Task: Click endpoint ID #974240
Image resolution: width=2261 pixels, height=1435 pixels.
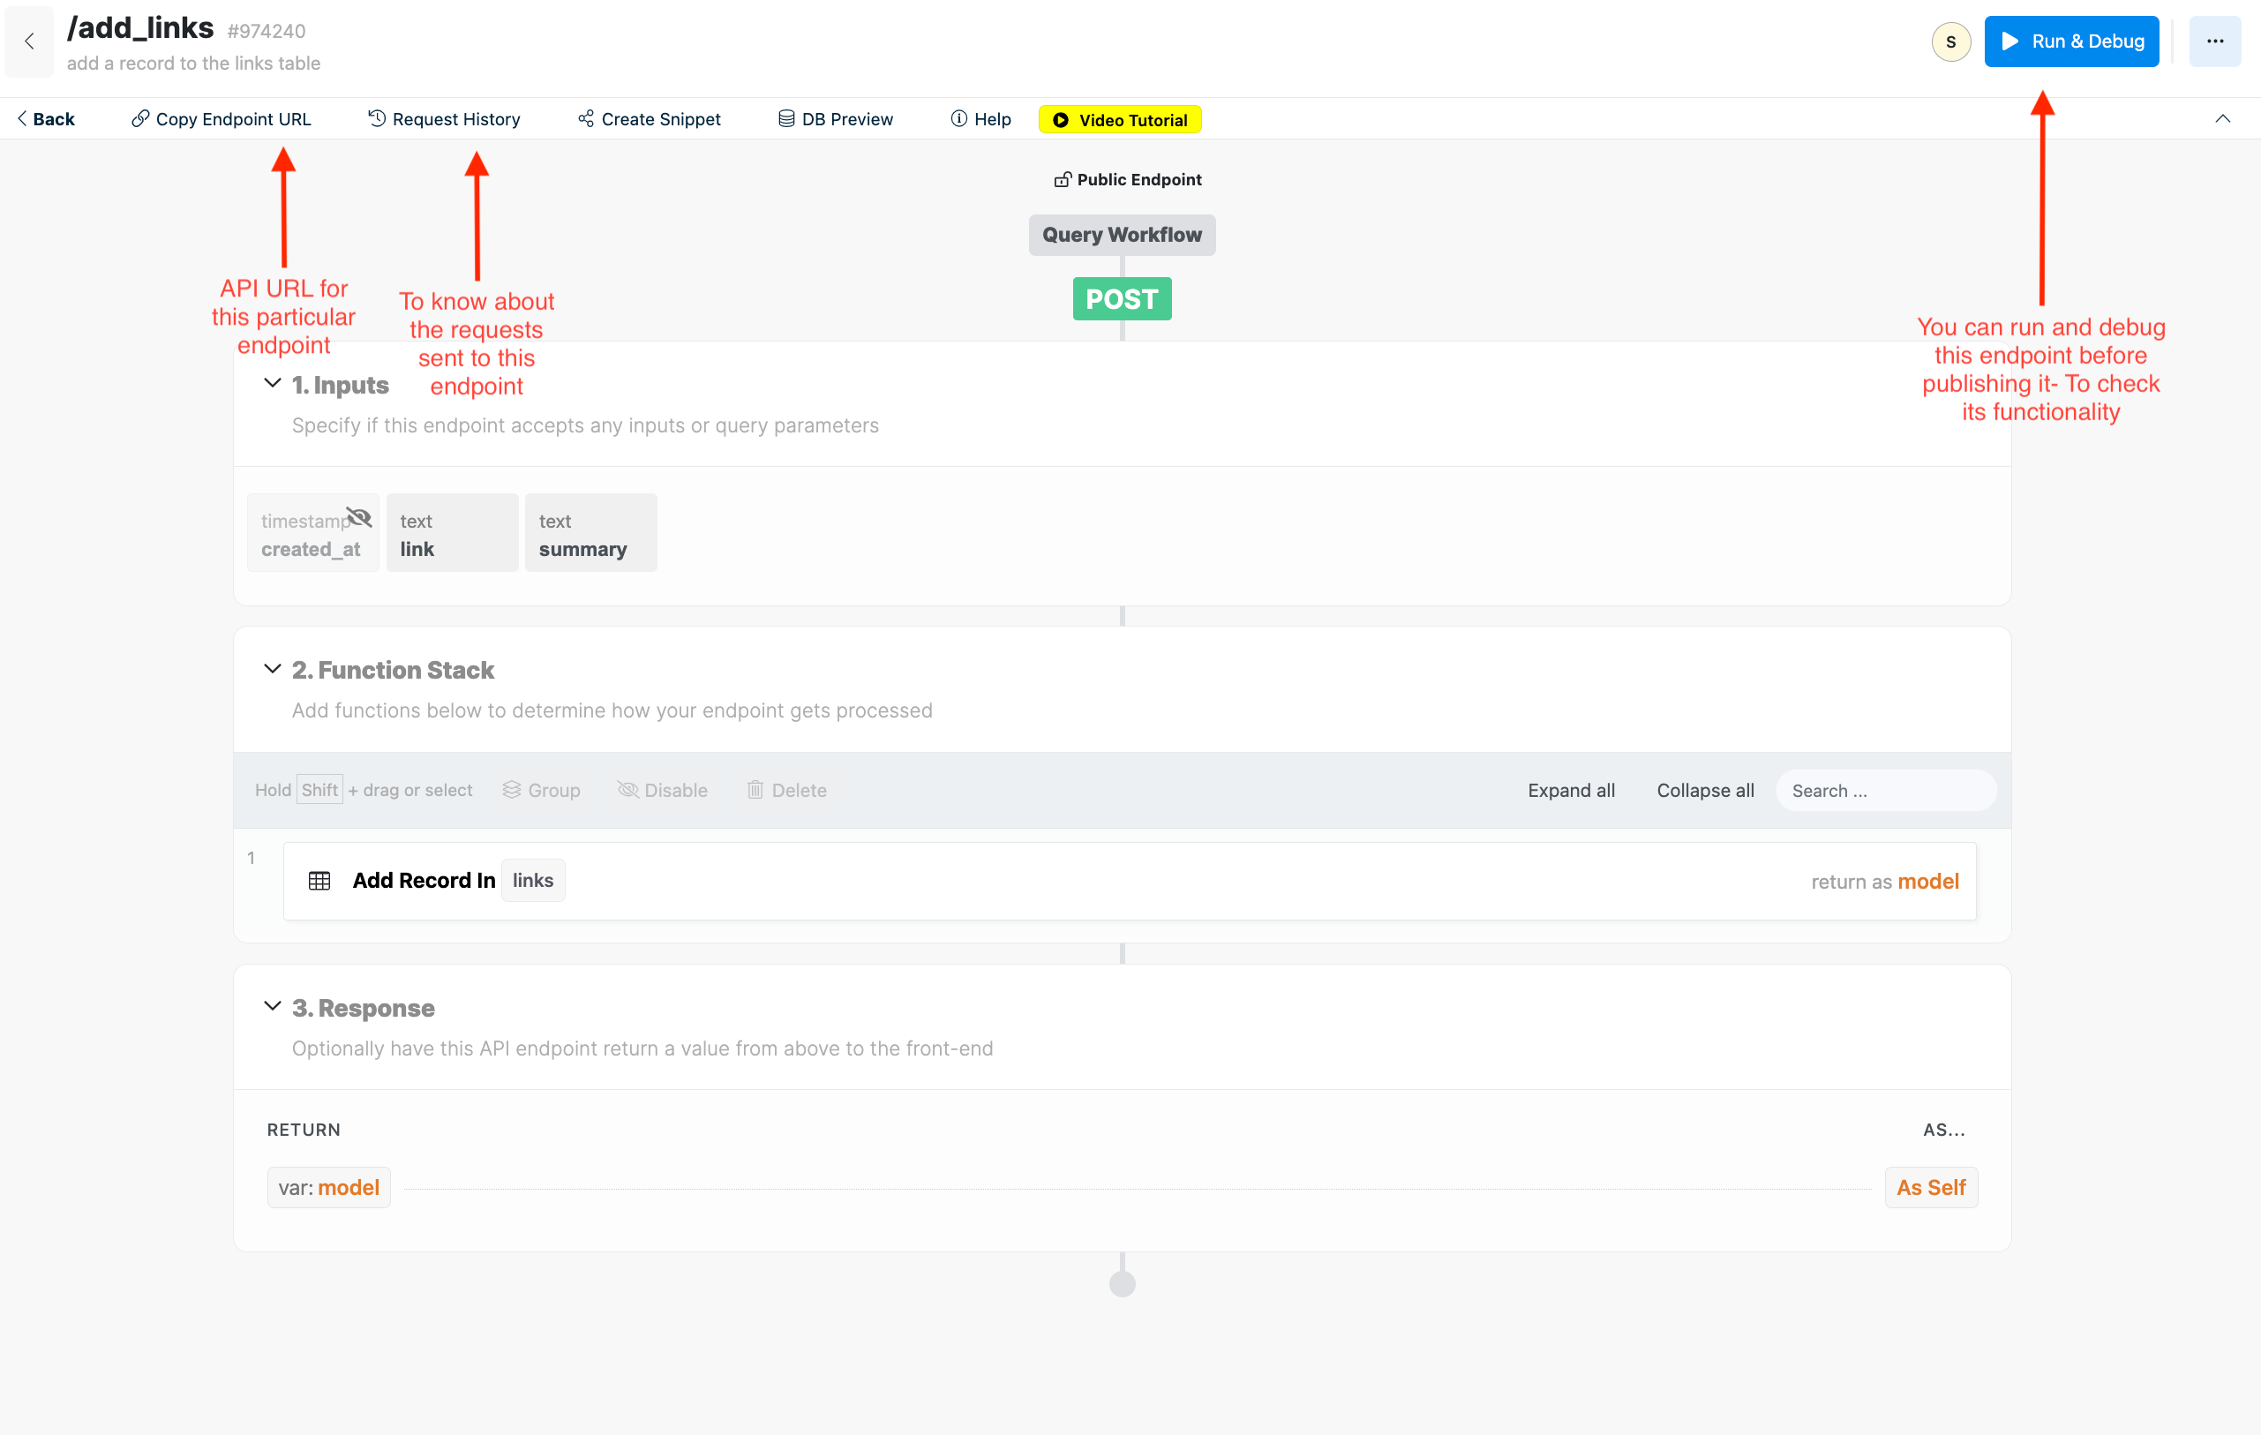Action: click(x=266, y=31)
